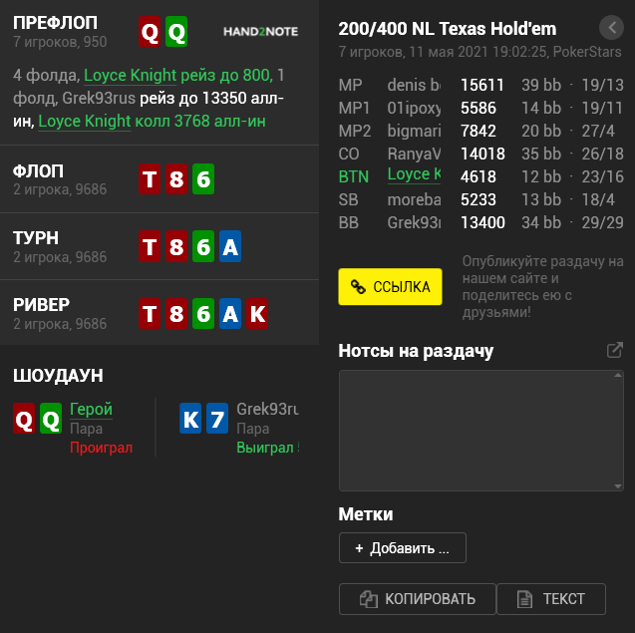Click the stack value 15611
Image resolution: width=635 pixels, height=633 pixels.
pyautogui.click(x=482, y=85)
